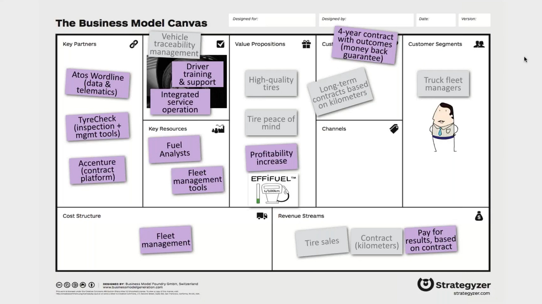Select the Driver training & support note

198,74
